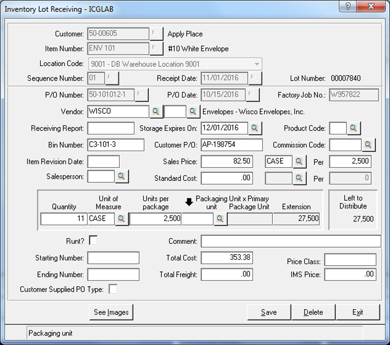Click the Apply Place customer name text

[185, 34]
